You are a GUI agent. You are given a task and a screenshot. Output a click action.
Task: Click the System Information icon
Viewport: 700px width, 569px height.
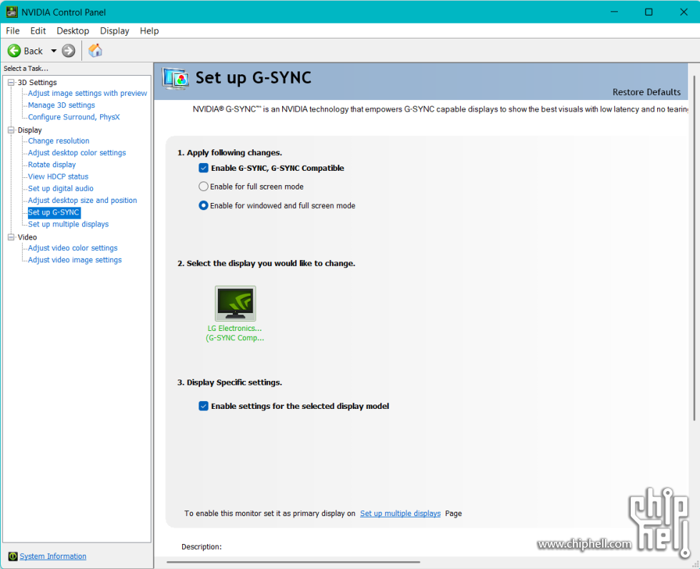tap(13, 556)
